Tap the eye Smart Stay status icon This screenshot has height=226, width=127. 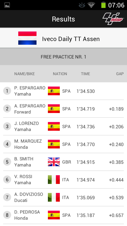(x=82, y=5)
